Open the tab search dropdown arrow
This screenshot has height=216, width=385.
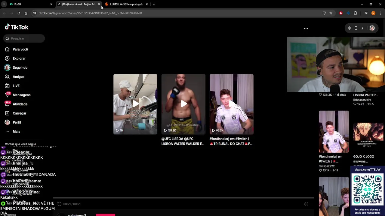[4, 4]
